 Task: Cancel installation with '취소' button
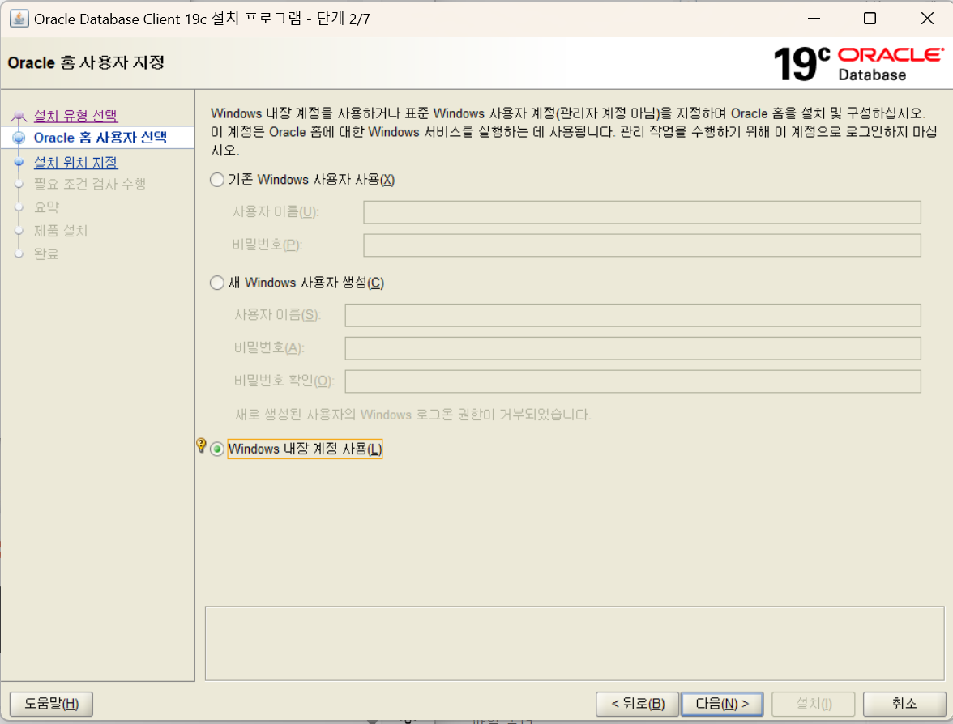(x=904, y=704)
